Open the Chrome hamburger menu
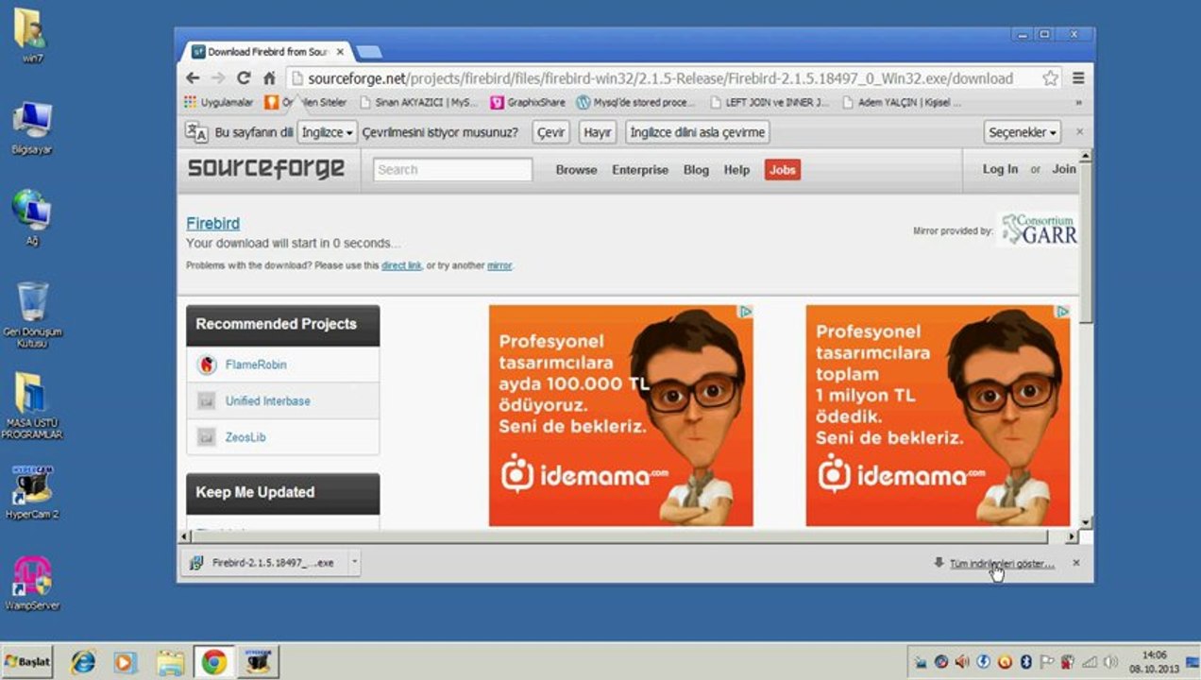The height and width of the screenshot is (680, 1201). [1078, 78]
